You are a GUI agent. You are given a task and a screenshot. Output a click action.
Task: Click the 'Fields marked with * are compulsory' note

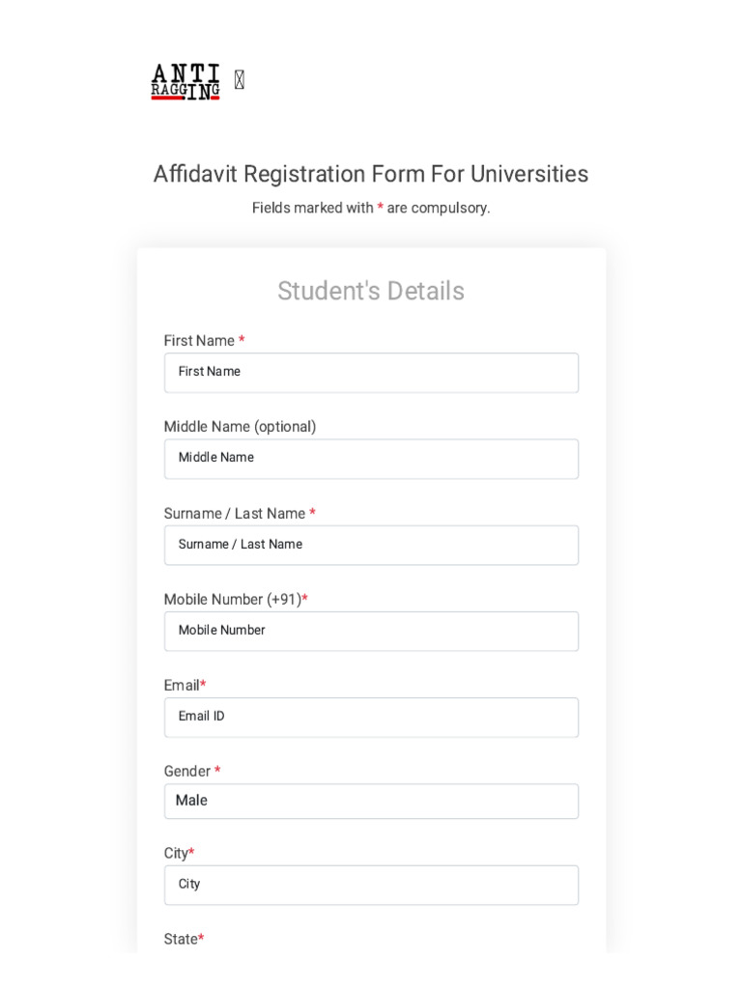371,208
